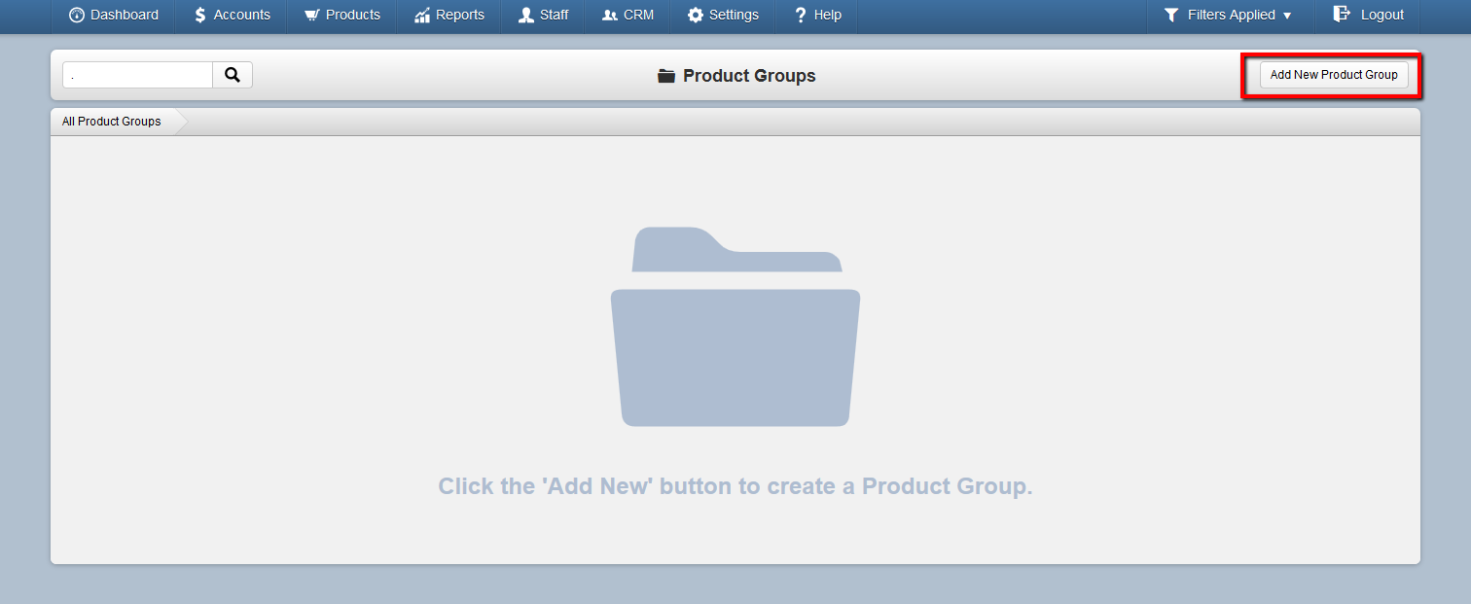Focus the product group search field
The width and height of the screenshot is (1471, 604).
(137, 75)
